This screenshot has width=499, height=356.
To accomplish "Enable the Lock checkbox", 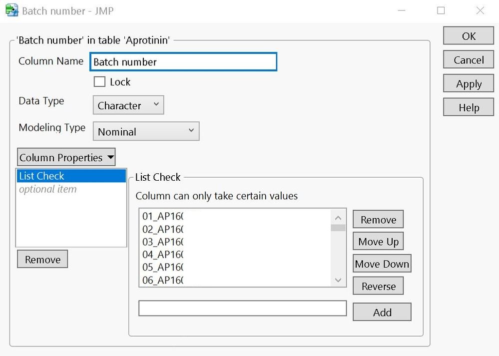I will (100, 82).
